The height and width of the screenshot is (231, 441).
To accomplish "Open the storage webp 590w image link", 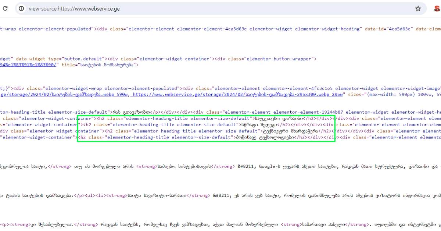I will (63, 94).
